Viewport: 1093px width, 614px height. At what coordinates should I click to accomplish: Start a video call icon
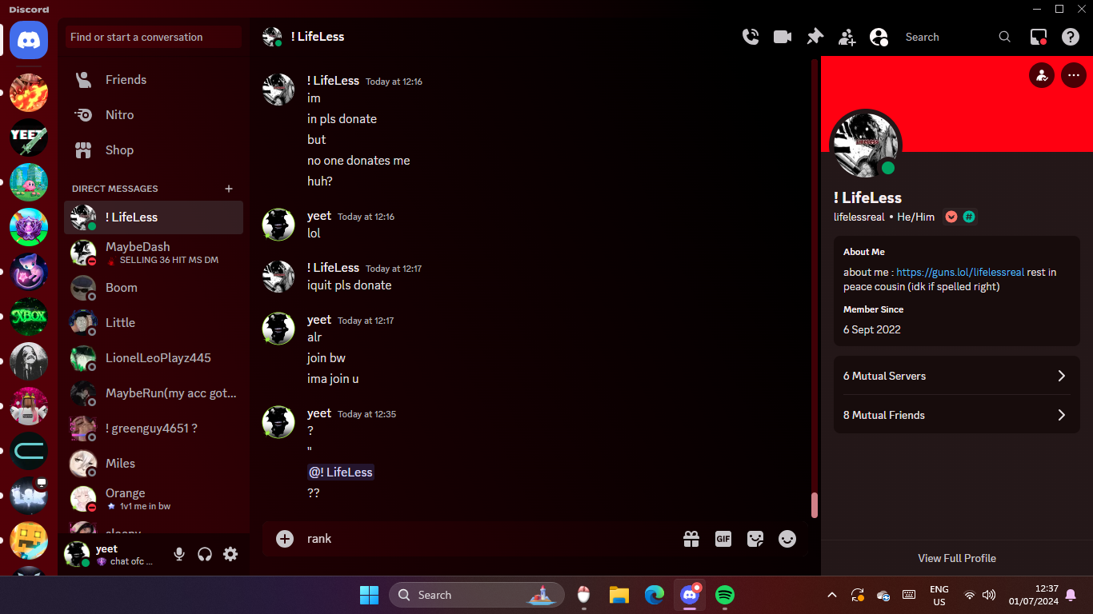(783, 37)
